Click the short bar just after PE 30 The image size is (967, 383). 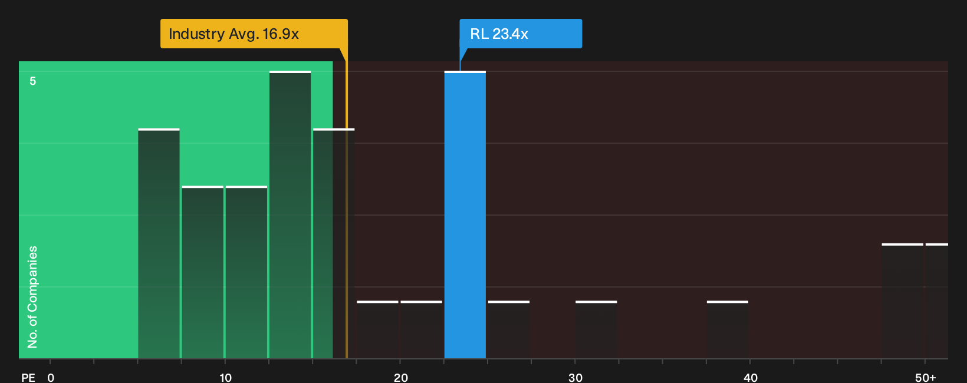click(596, 330)
